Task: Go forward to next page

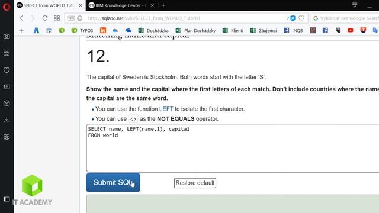Action: 33,18
